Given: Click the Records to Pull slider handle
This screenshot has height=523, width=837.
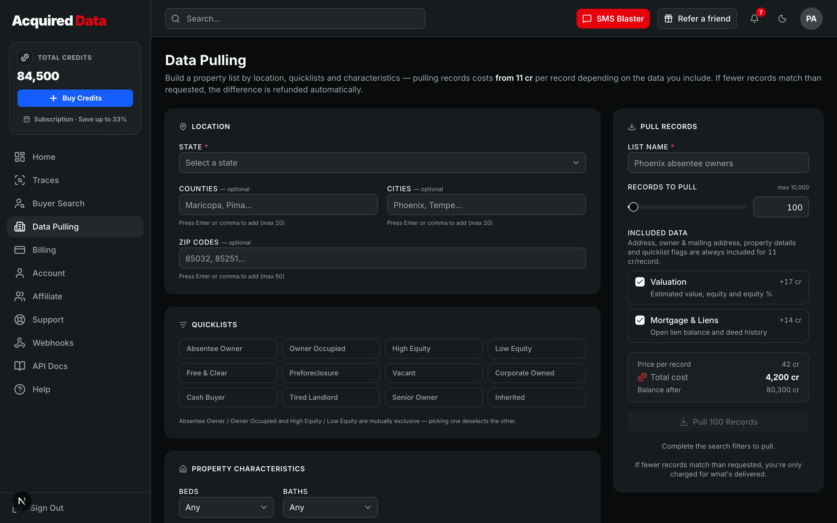Looking at the screenshot, I should [633, 207].
